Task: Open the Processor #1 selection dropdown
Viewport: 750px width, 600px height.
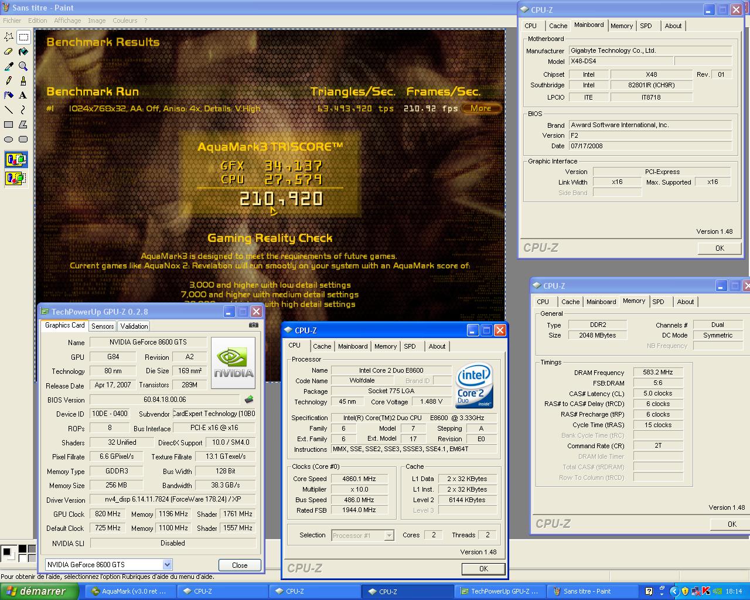Action: [389, 535]
